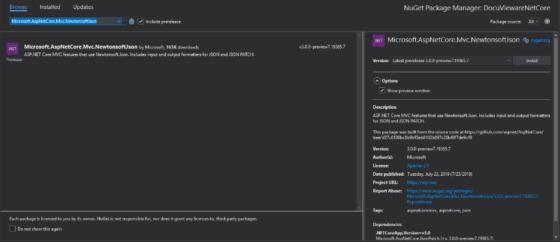The height and width of the screenshot is (242, 560).
Task: Click the Microsoft.AspNetCore.JsonPatch dependency line
Action: click(436, 238)
